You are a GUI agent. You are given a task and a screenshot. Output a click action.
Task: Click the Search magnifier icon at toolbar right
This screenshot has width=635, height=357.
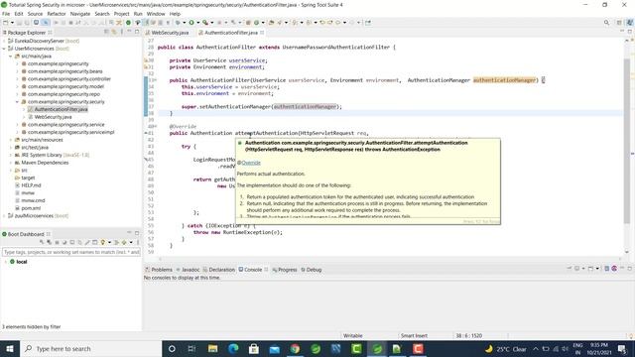(606, 23)
